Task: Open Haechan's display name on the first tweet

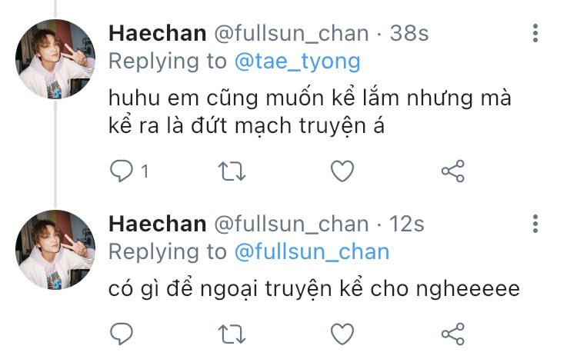Action: click(158, 33)
